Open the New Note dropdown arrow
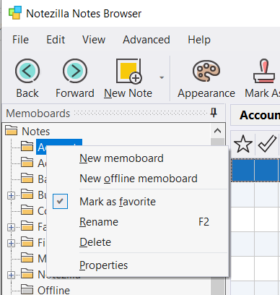280x295 pixels. (x=162, y=77)
